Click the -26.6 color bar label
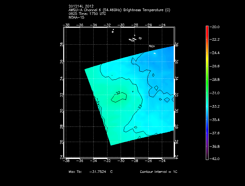Screen dimensions: 245x186 pos(216,67)
